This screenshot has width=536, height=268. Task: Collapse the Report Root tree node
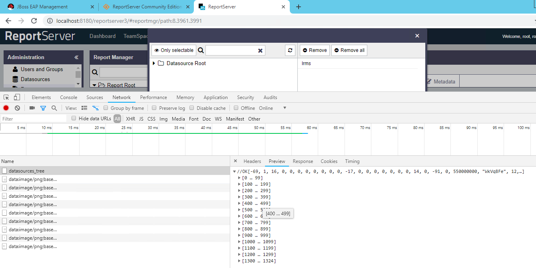[x=94, y=85]
